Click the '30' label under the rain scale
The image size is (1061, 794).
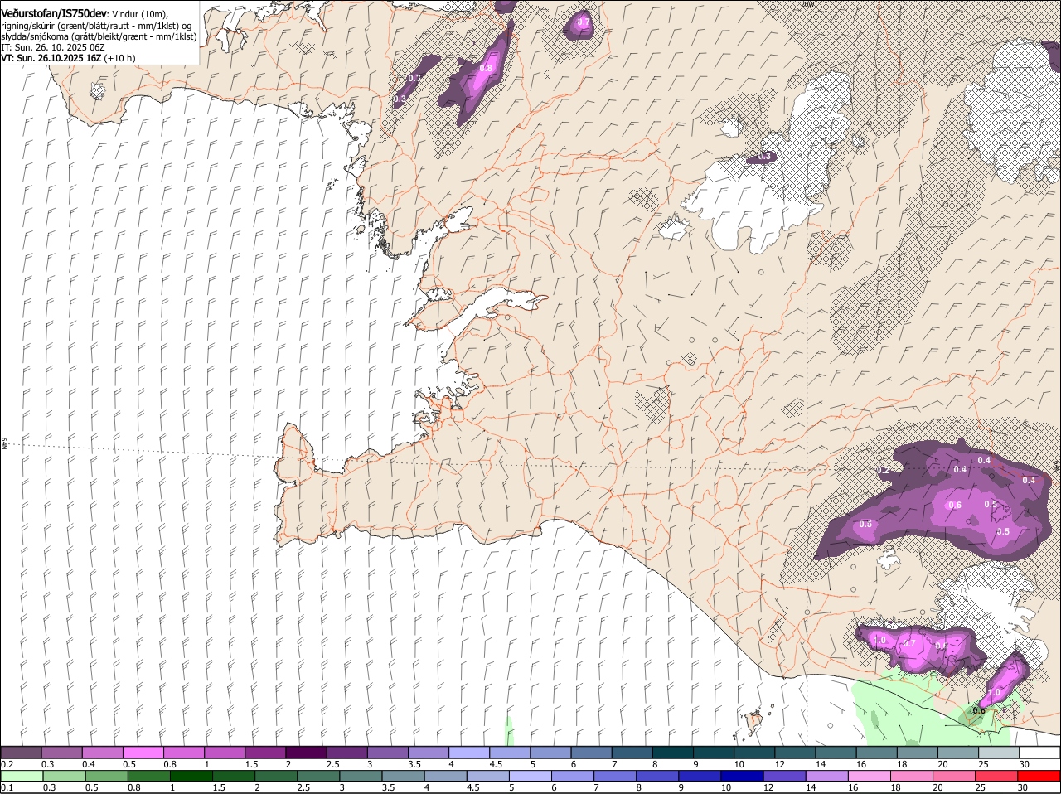(1024, 787)
